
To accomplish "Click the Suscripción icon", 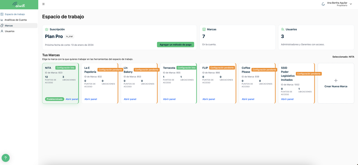I will tap(47, 30).
